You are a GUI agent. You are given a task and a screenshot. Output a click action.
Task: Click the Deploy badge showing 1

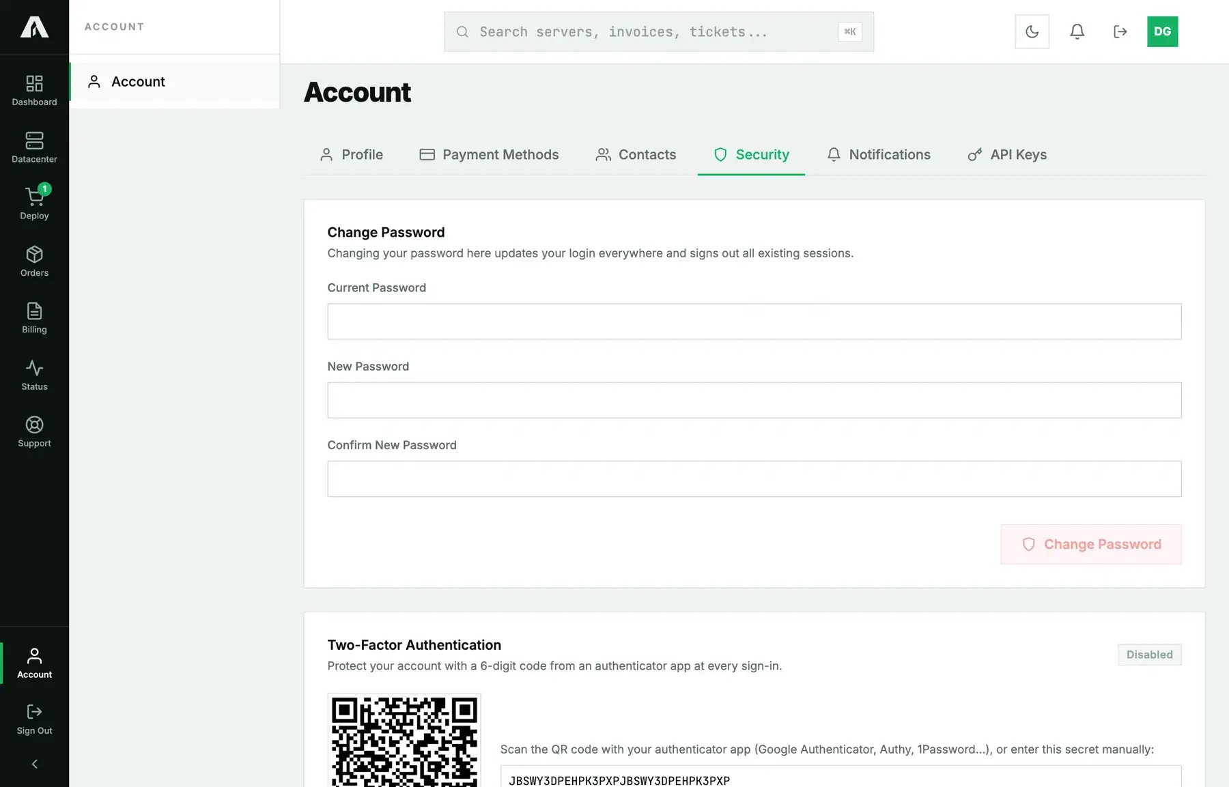coord(44,189)
